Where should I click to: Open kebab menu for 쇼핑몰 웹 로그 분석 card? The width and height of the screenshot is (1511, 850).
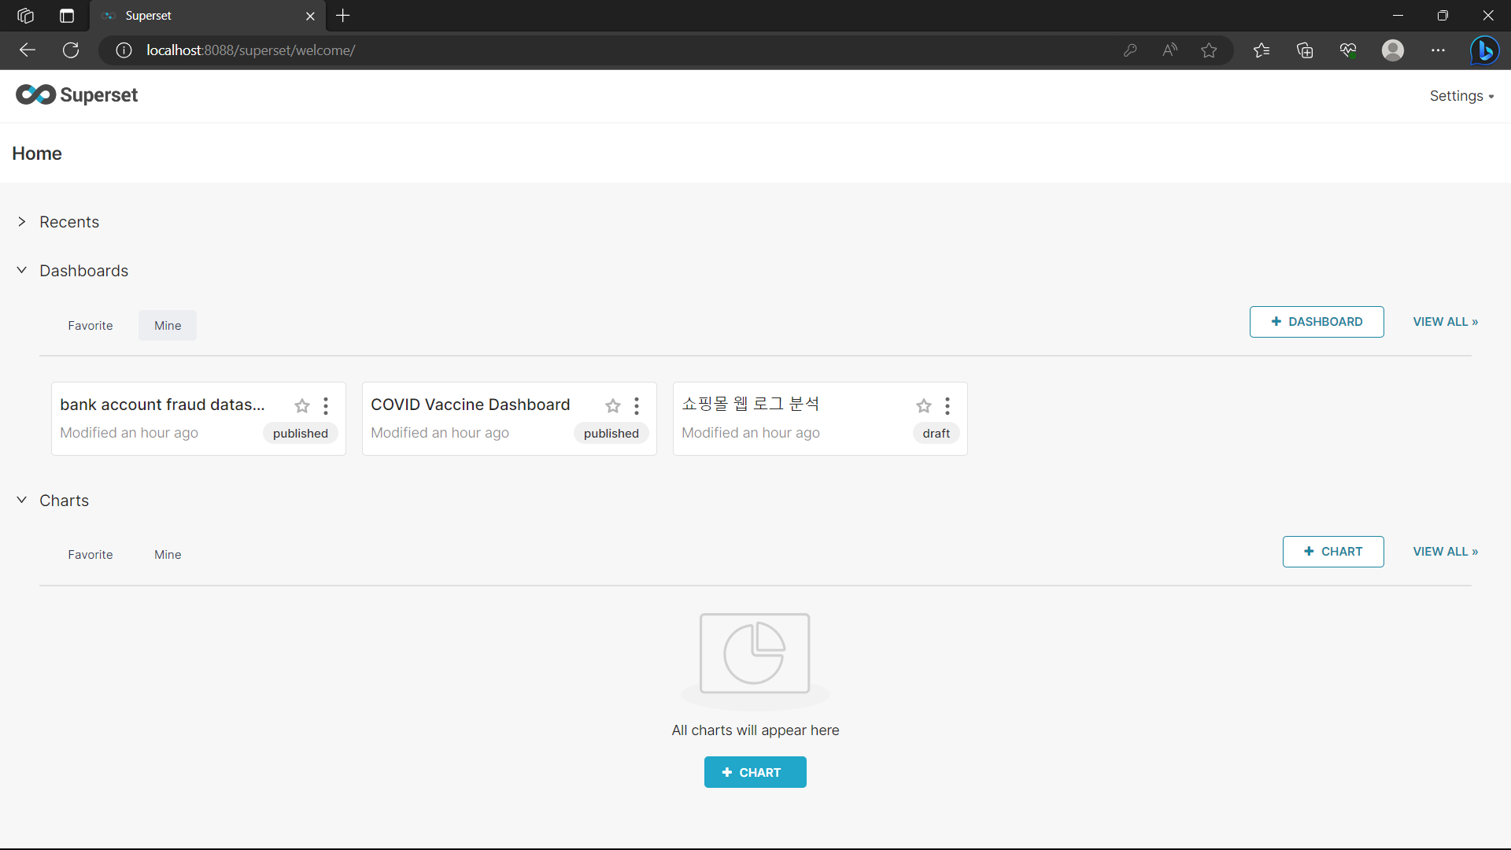coord(948,406)
